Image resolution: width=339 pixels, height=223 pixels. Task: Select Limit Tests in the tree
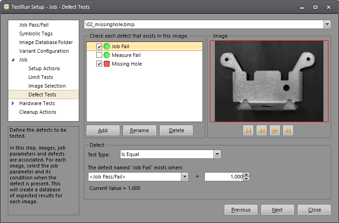41,77
